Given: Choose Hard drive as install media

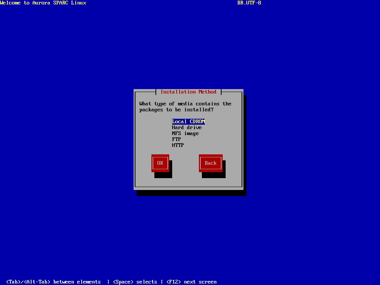Looking at the screenshot, I should click(x=187, y=128).
